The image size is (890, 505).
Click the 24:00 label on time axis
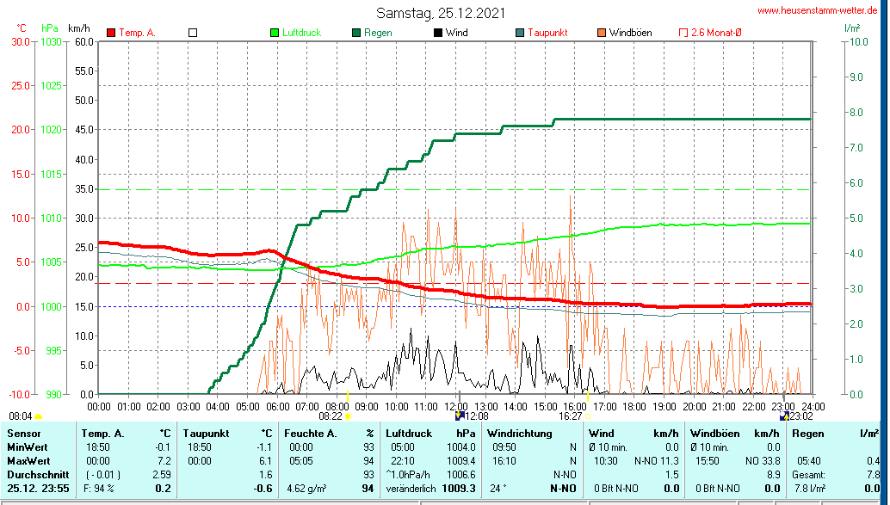(813, 407)
